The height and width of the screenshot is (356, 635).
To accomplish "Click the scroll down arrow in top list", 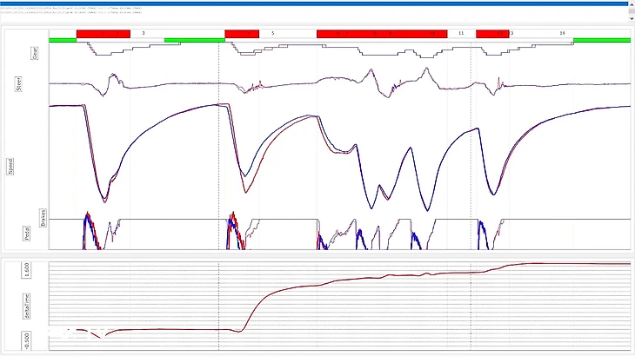I will coord(630,20).
